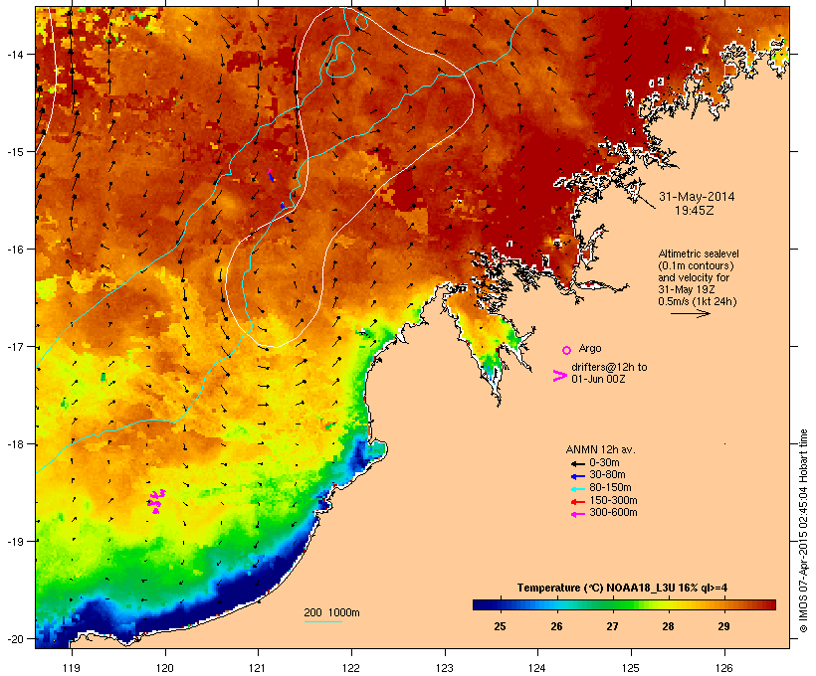Click the ANMN 12h av. heading
This screenshot has height=676, width=816.
(x=600, y=449)
